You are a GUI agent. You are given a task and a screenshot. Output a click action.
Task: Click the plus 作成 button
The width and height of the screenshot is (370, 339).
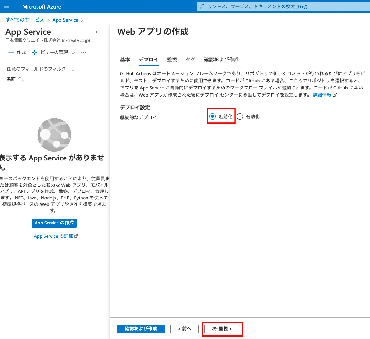pyautogui.click(x=17, y=52)
